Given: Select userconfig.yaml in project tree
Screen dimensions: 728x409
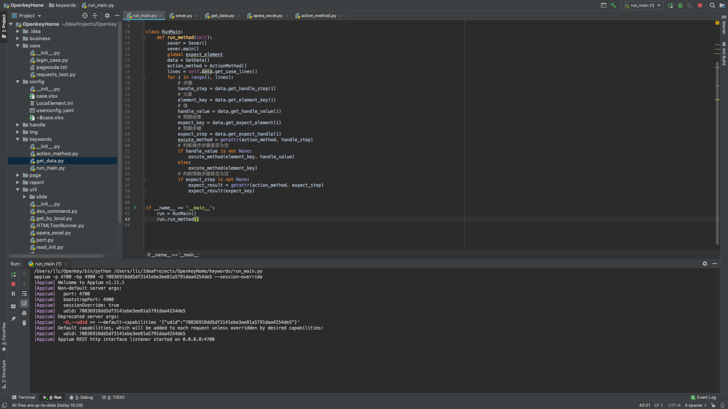Looking at the screenshot, I should 55,110.
